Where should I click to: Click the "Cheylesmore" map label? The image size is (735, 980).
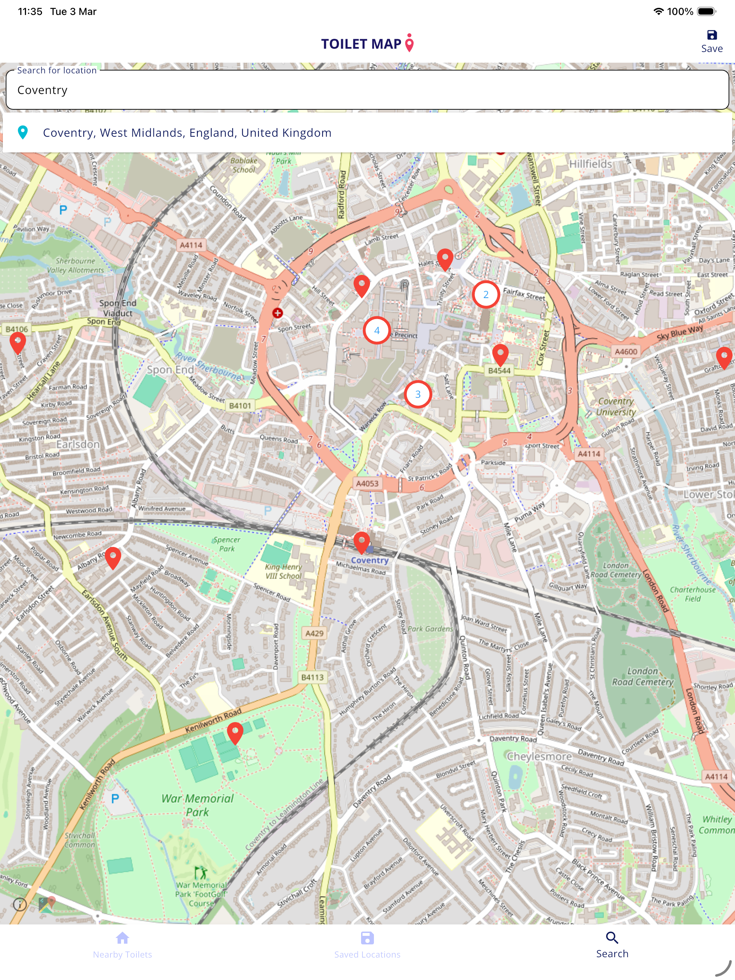pos(539,756)
